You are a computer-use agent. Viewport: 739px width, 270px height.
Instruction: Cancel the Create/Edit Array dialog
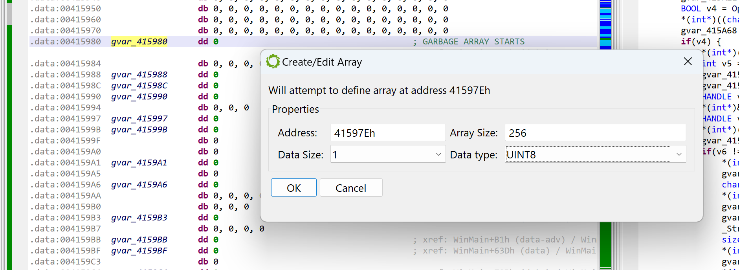point(351,188)
